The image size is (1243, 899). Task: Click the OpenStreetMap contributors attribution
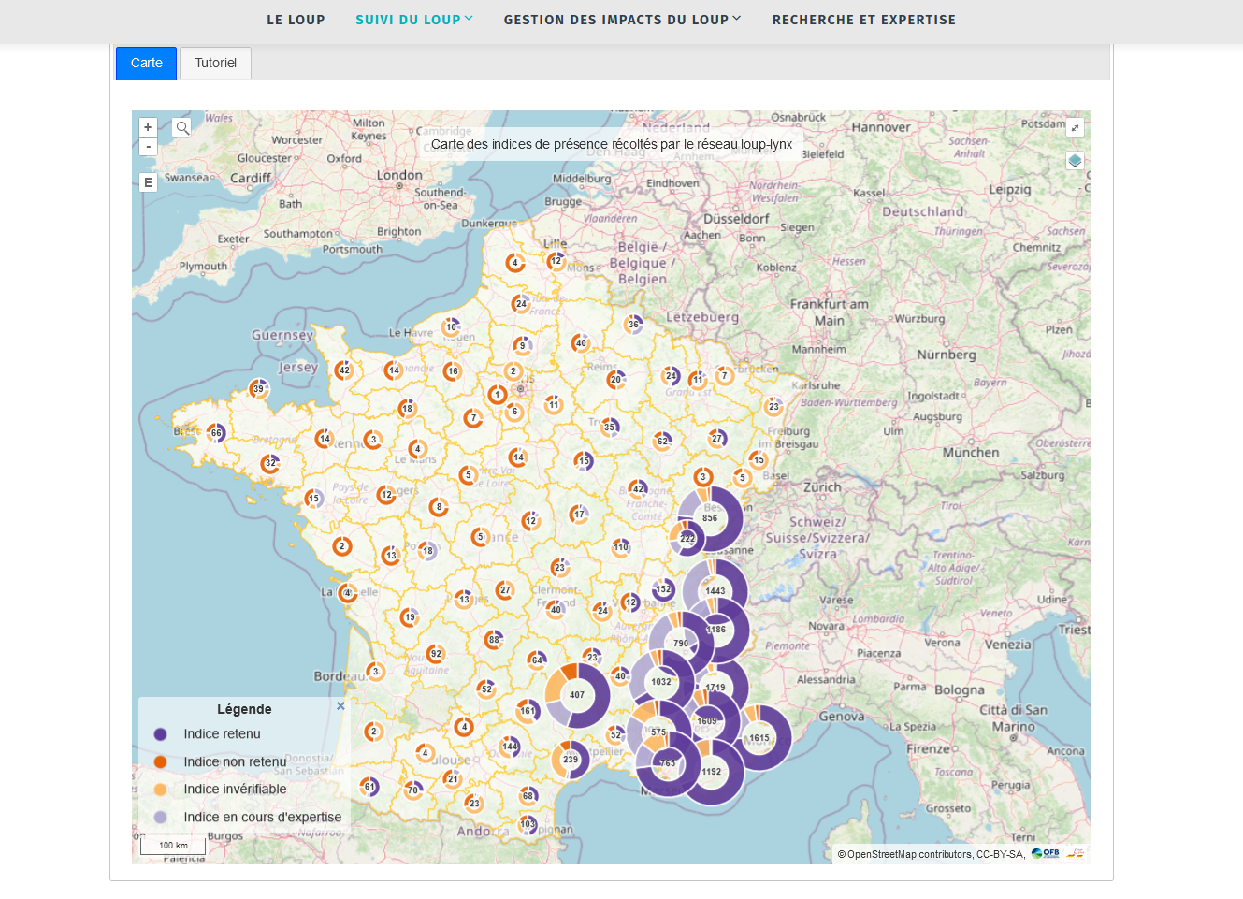[x=909, y=854]
